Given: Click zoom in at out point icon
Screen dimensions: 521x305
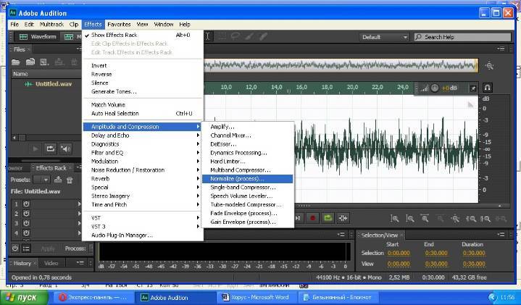Looking at the screenshot, I should (x=485, y=219).
